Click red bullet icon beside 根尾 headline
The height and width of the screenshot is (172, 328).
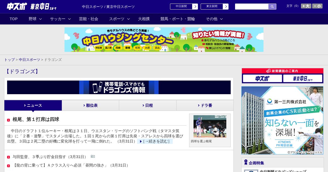pos(8,120)
